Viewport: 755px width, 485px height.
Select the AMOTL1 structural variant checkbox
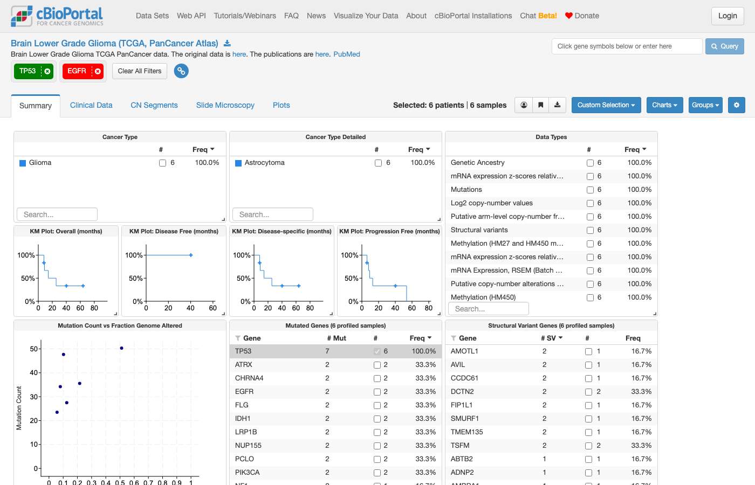pyautogui.click(x=588, y=351)
